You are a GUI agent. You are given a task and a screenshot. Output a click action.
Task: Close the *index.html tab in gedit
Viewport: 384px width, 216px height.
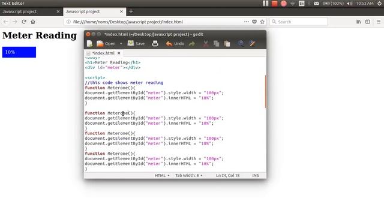click(119, 53)
